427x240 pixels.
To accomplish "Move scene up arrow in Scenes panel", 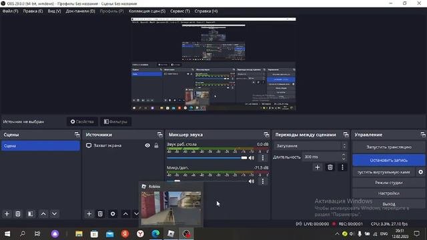I will (x=43, y=214).
